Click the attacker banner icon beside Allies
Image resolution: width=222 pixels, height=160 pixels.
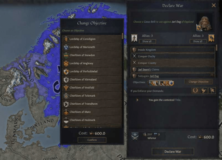(x=134, y=38)
